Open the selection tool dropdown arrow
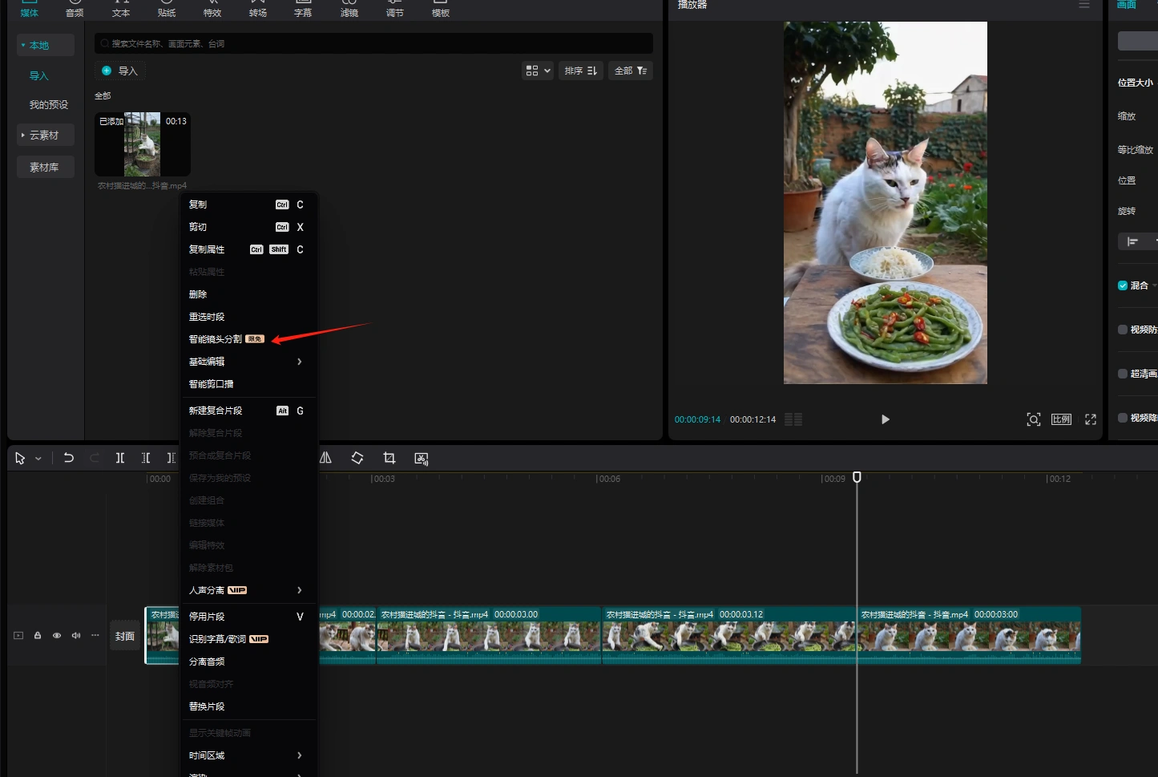This screenshot has width=1158, height=777. (38, 459)
